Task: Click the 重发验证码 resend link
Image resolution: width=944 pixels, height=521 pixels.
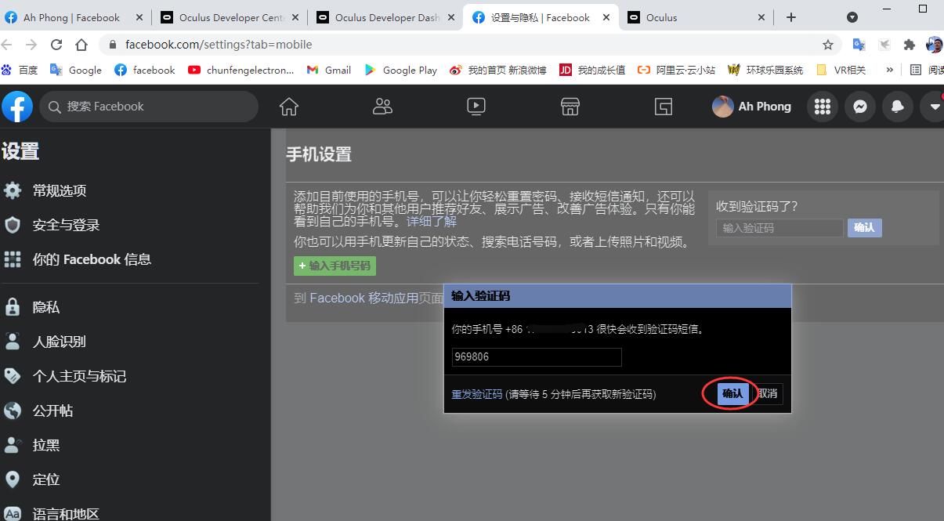Action: pyautogui.click(x=476, y=394)
